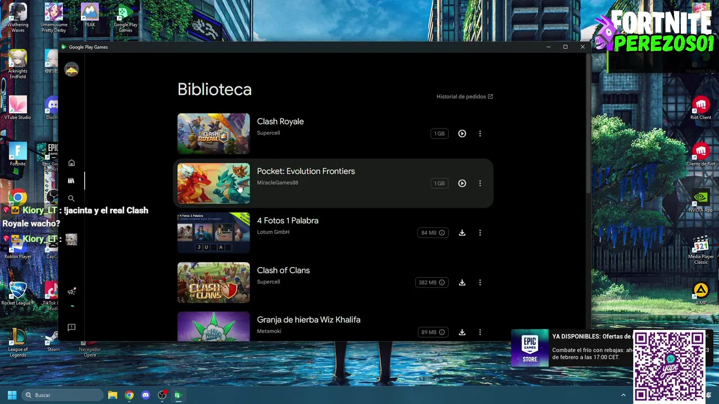Click the Clash Royale title
Image resolution: width=719 pixels, height=404 pixels.
[280, 121]
